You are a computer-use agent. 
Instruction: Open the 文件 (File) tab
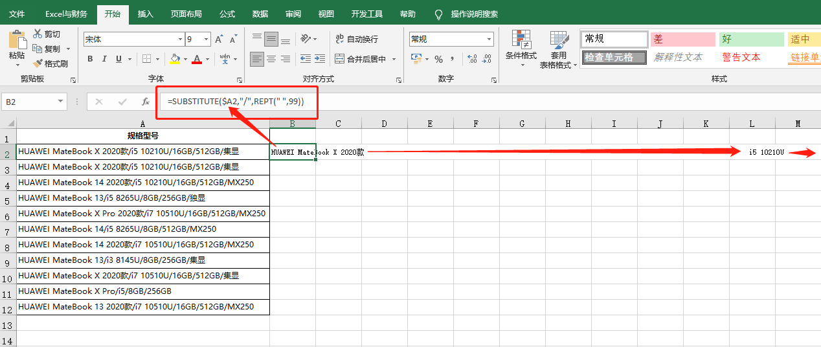[17, 14]
